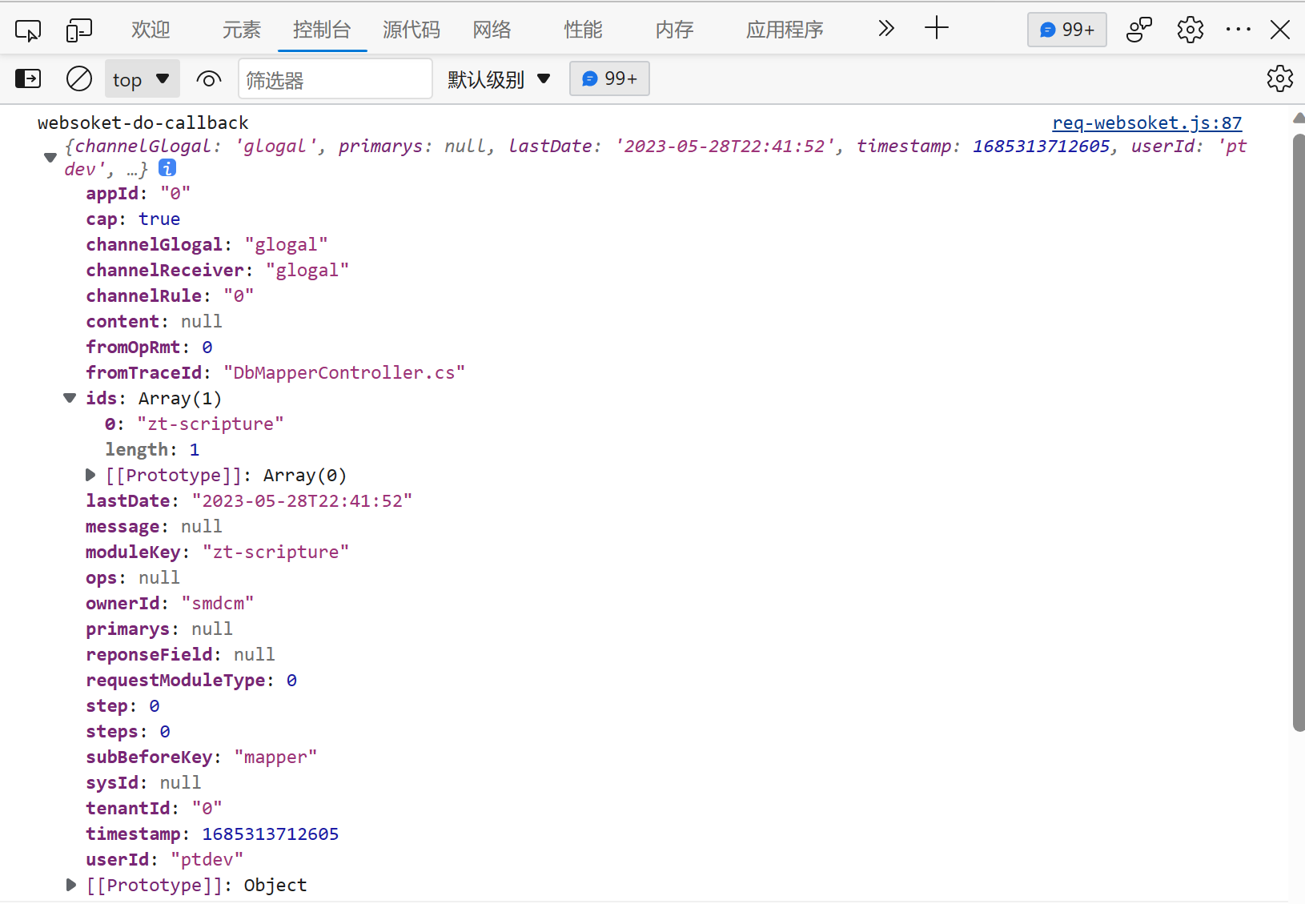Focus the 筛选器 filter input
Image resolution: width=1305 pixels, height=904 pixels.
[335, 79]
